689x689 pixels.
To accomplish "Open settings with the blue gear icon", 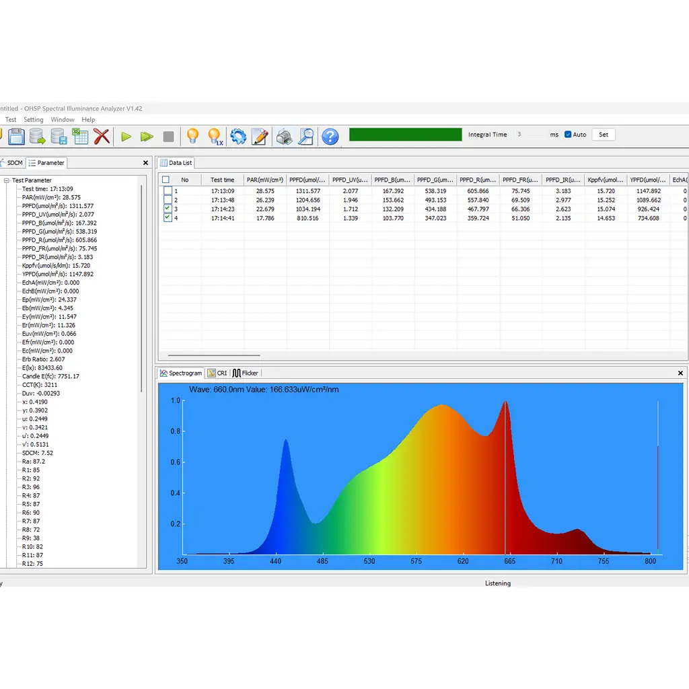I will [238, 137].
